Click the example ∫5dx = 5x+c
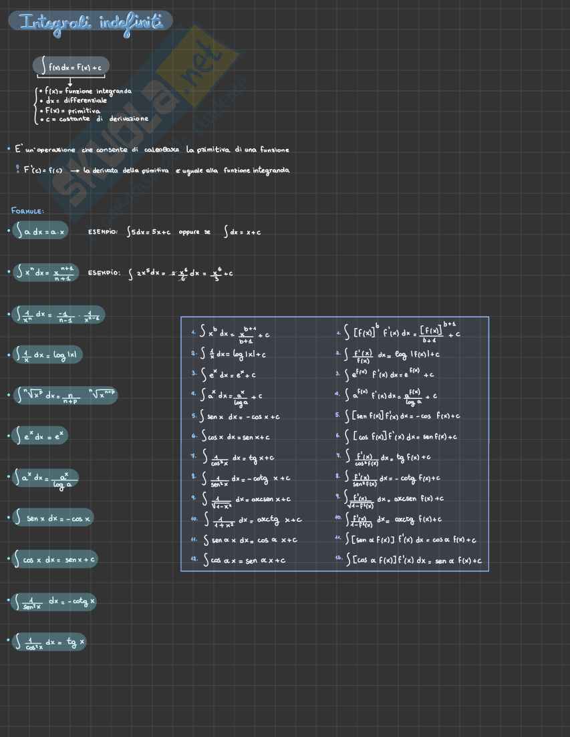 coord(148,233)
